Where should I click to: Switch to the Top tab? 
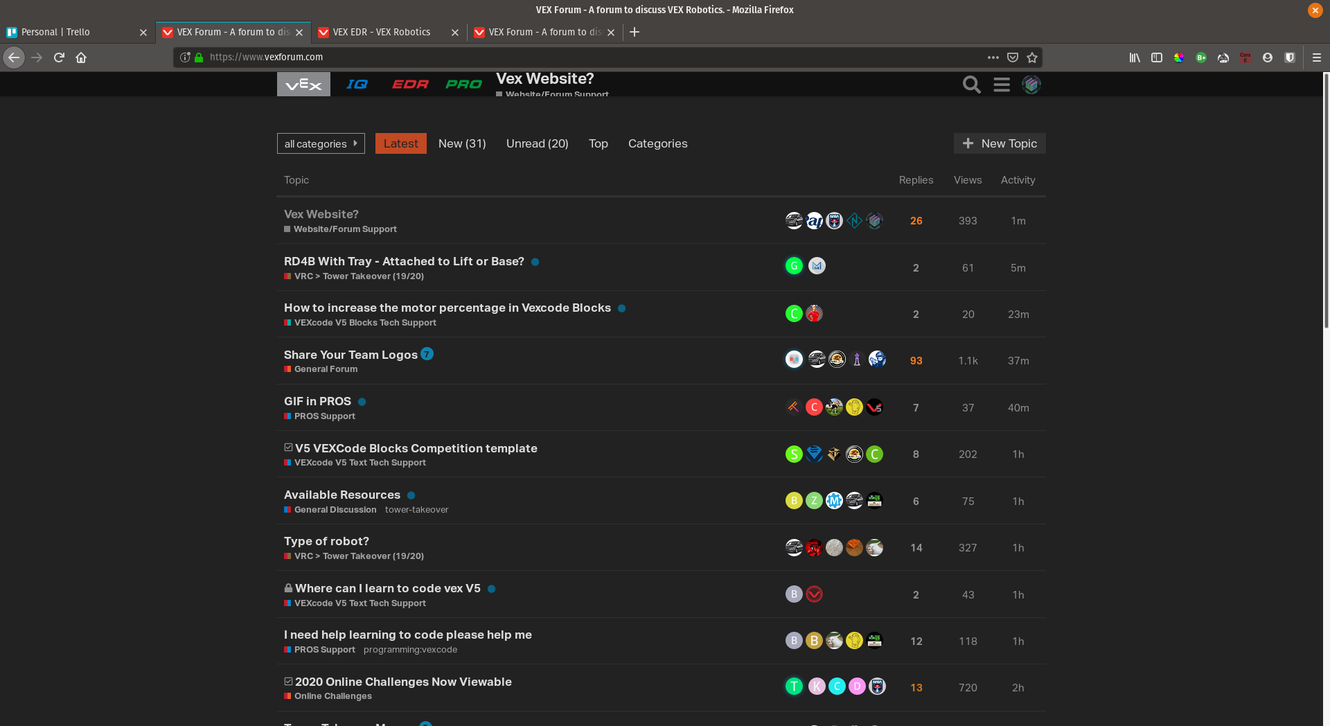(x=598, y=143)
